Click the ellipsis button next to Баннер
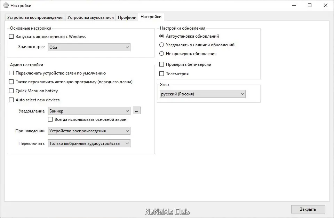The image size is (334, 218). click(136, 111)
